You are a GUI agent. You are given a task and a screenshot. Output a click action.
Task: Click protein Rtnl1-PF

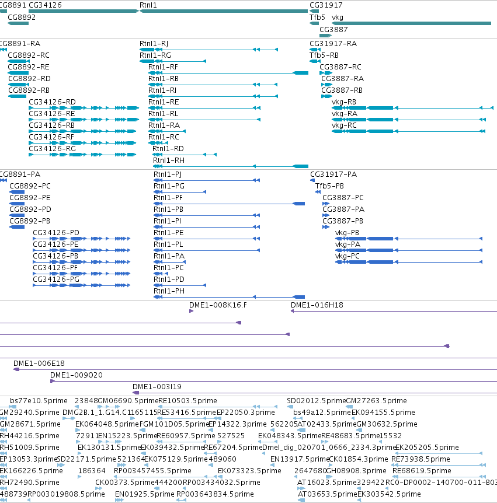click(168, 198)
